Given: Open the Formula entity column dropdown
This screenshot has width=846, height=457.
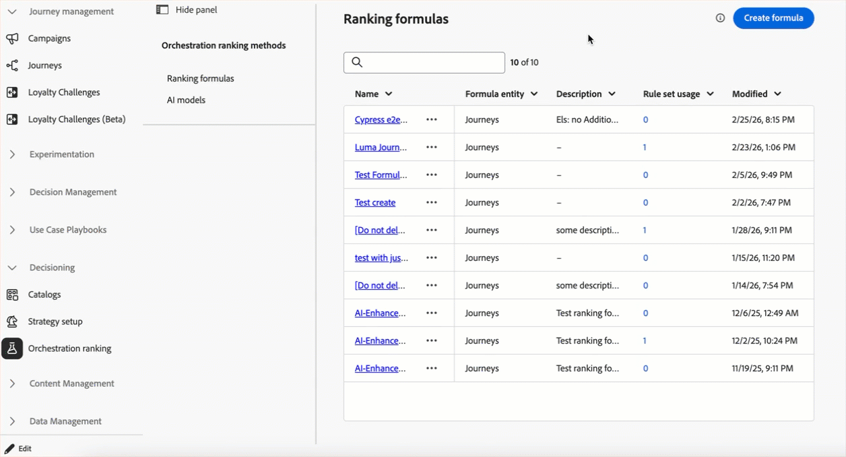Looking at the screenshot, I should coord(534,94).
